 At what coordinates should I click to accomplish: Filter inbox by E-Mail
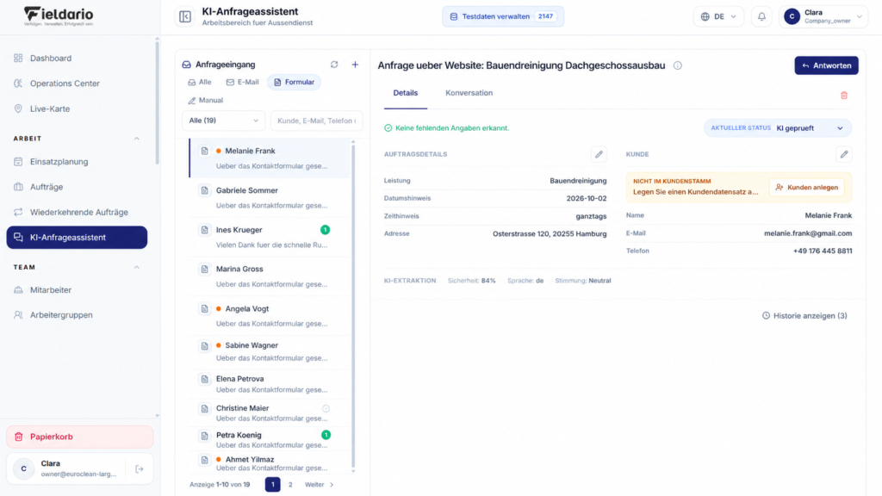[x=242, y=82]
